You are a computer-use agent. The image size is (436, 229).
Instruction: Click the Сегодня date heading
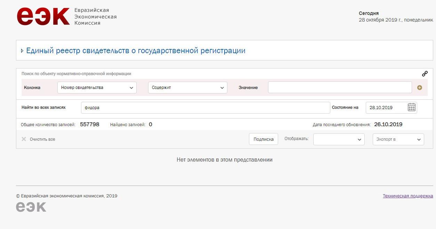pyautogui.click(x=369, y=13)
